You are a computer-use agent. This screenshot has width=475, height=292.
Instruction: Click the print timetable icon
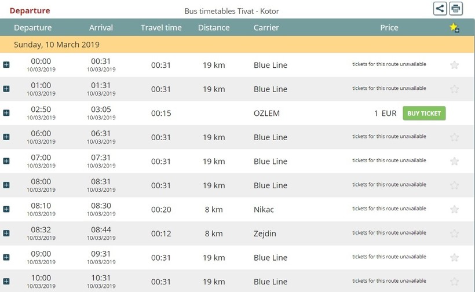456,9
